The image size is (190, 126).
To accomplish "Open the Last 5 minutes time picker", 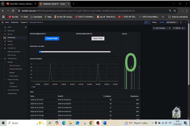I will pos(160,28).
